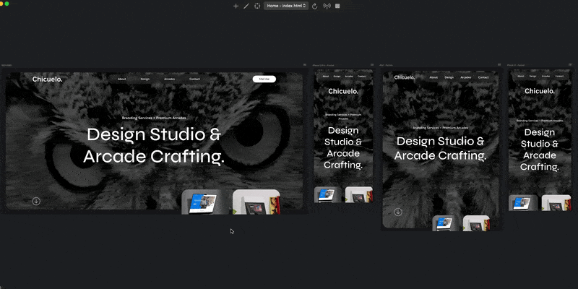Screen dimensions: 578x289
Task: Click the Chicuelo. logo in desktop preview
Action: tap(47, 79)
